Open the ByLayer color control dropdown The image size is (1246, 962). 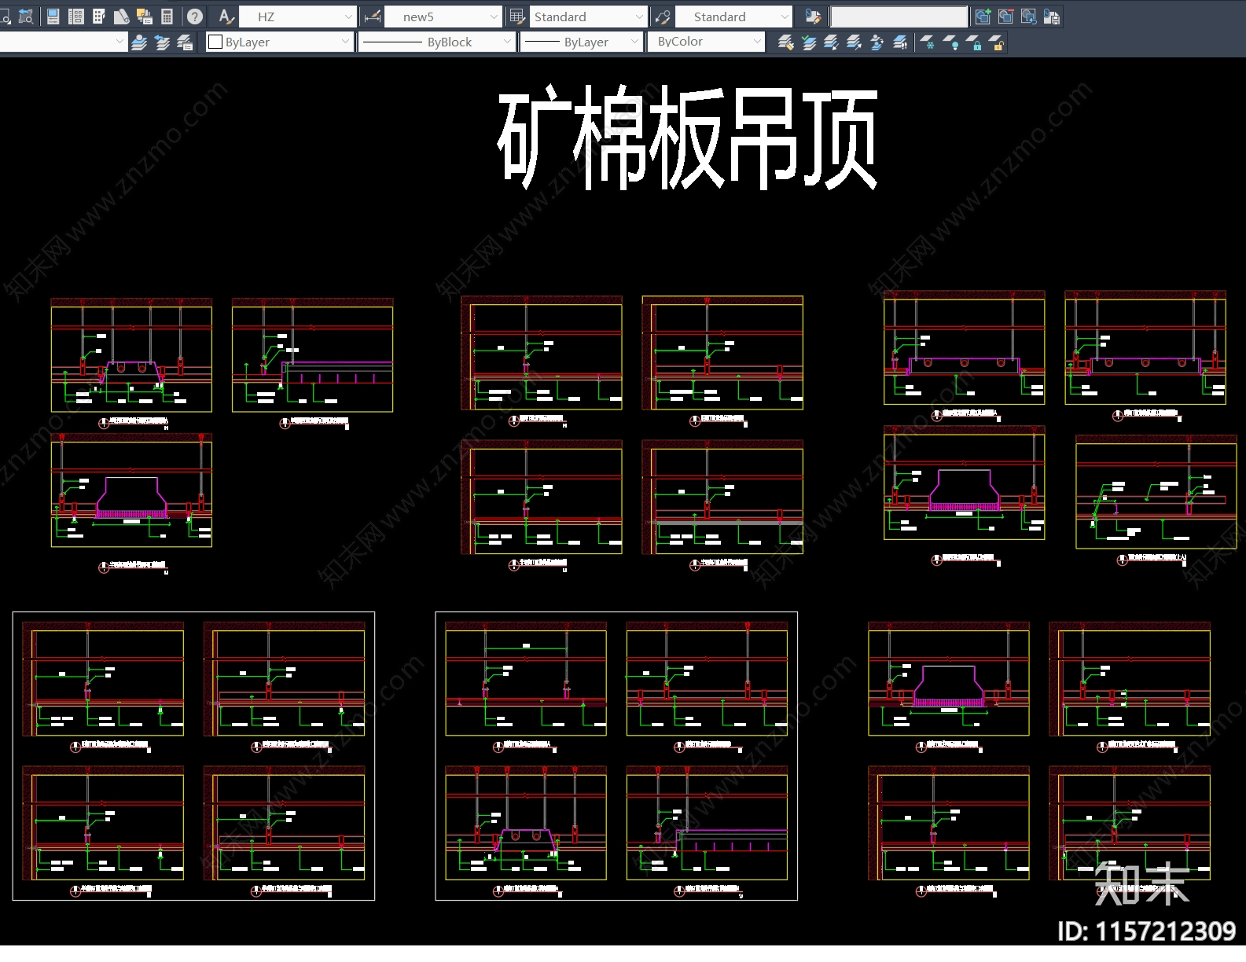tap(345, 42)
